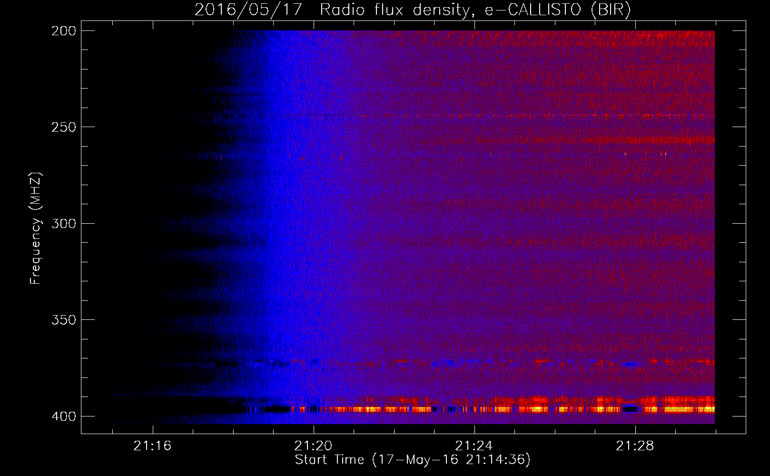Select the Frequency (MHZ) axis label

36,228
